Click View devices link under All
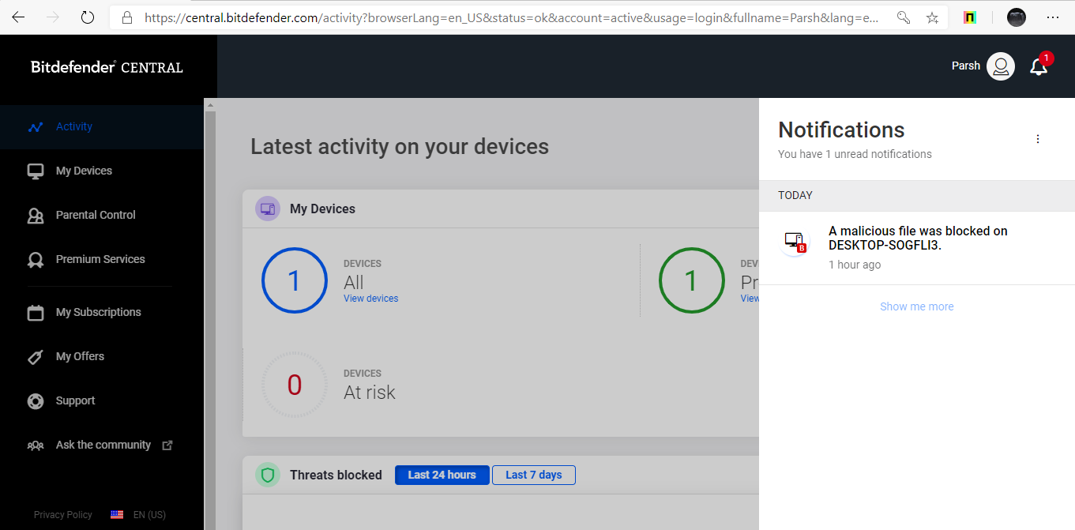The width and height of the screenshot is (1075, 530). (370, 299)
